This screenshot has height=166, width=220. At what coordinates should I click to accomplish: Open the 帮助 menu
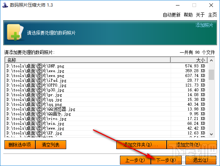point(188,15)
